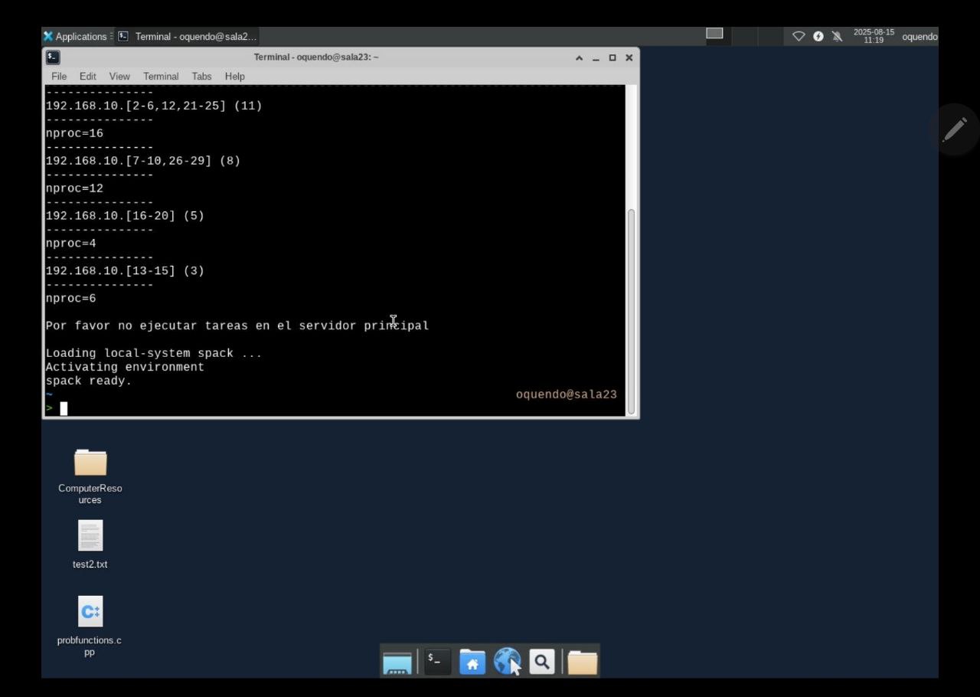Click the pencil edit button on the right edge
The image size is (980, 697).
[x=955, y=129]
